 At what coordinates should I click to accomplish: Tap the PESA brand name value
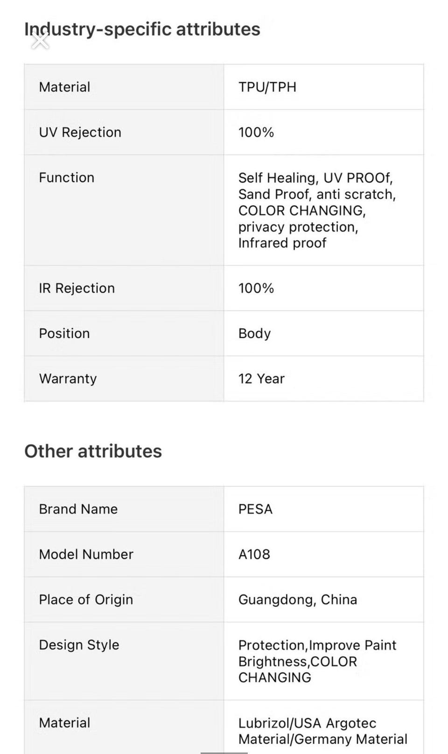(255, 509)
